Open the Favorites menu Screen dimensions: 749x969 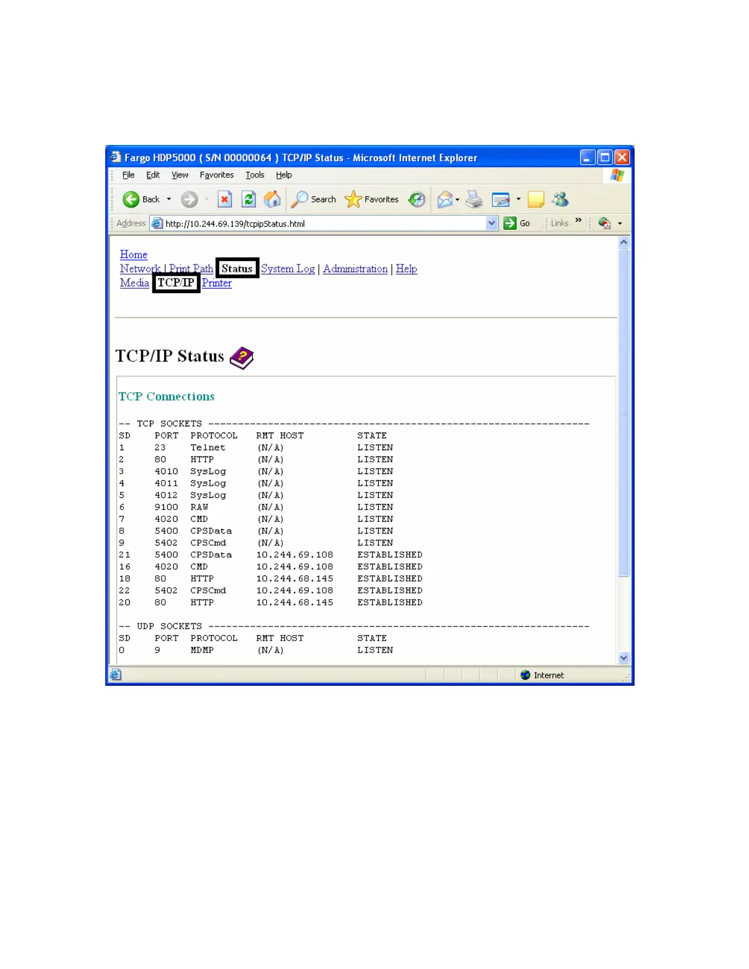217,175
